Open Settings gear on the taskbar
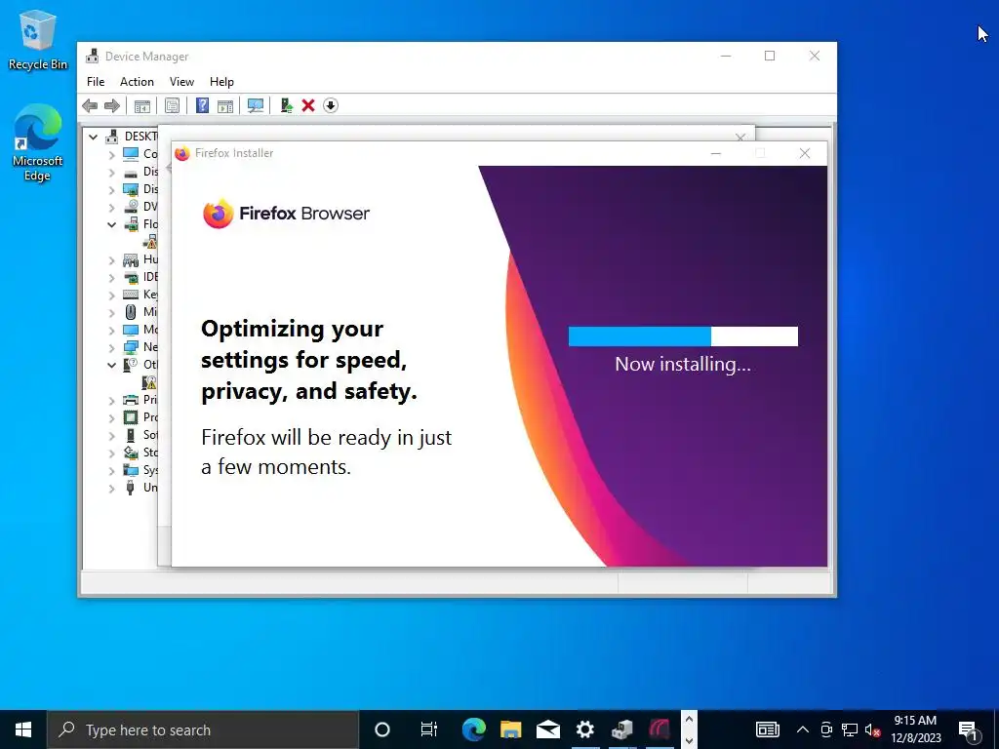The image size is (999, 749). click(585, 729)
